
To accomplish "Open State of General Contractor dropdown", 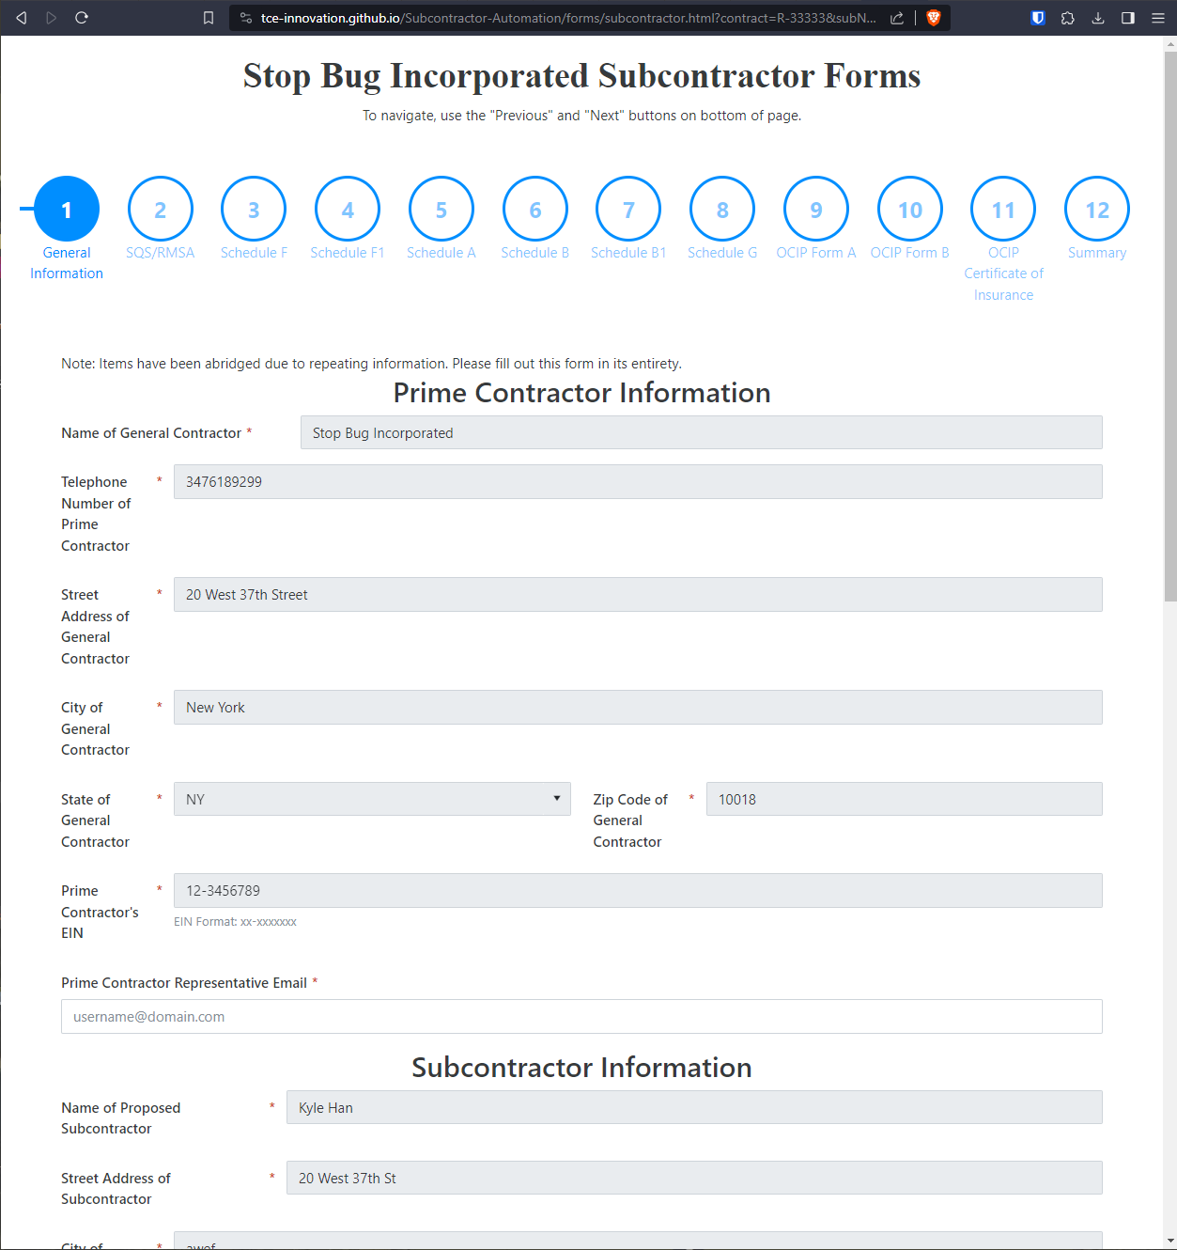I will (x=372, y=799).
